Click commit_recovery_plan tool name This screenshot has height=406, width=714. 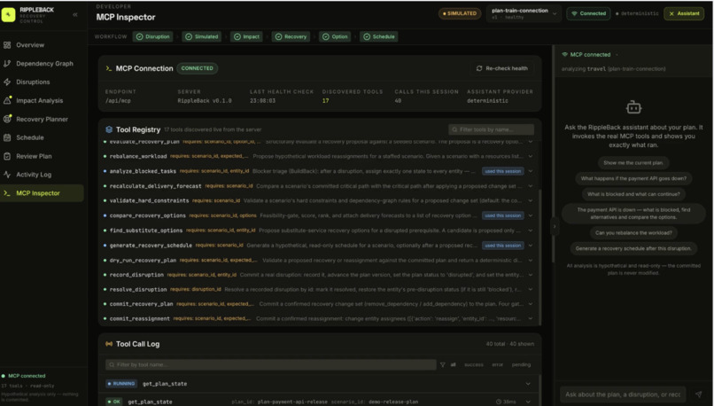(141, 304)
